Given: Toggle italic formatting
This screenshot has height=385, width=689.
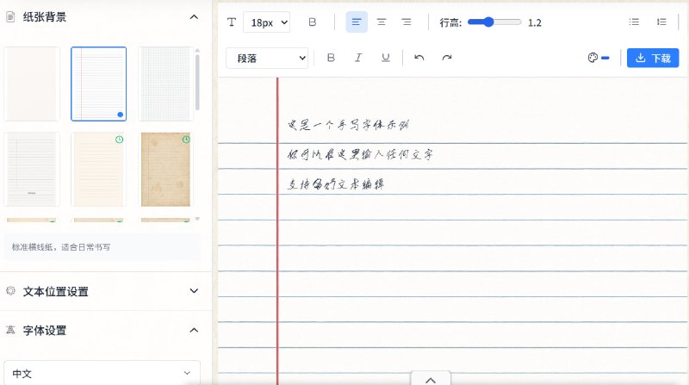Looking at the screenshot, I should pyautogui.click(x=358, y=58).
